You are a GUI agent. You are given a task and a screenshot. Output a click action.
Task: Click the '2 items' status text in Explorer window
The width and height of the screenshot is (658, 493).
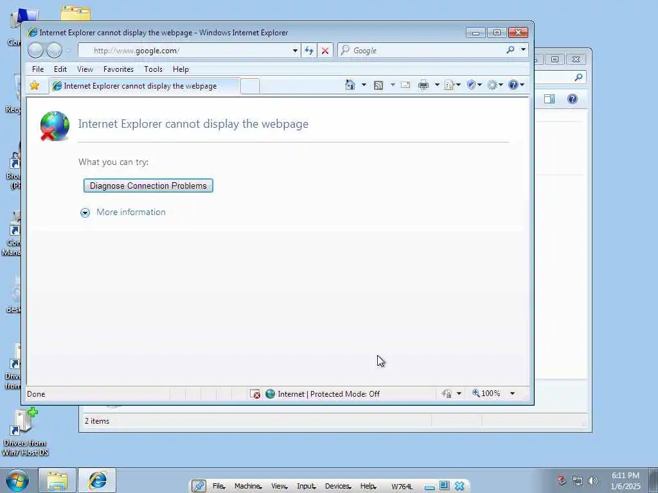click(97, 421)
